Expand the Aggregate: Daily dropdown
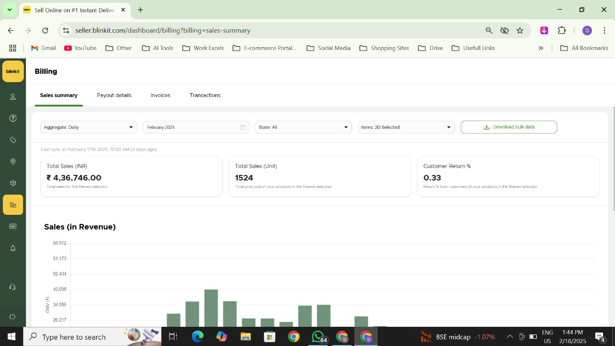Image resolution: width=615 pixels, height=346 pixels. coord(89,127)
